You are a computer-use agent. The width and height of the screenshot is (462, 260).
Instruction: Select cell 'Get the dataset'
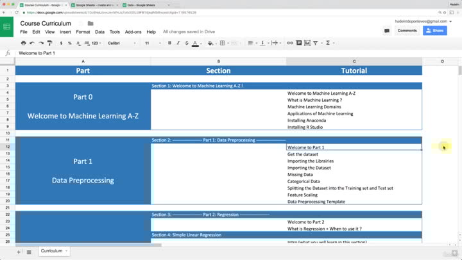point(354,154)
